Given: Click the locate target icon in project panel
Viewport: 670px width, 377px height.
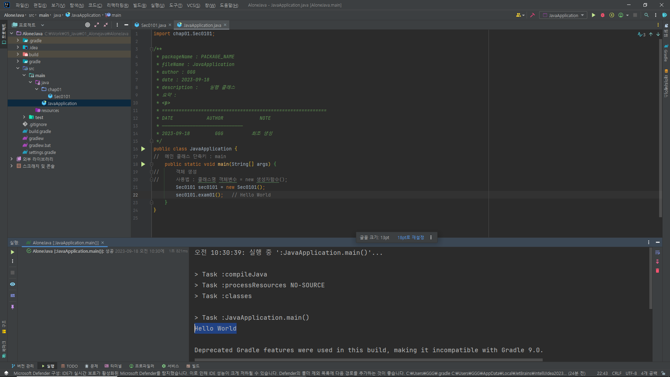Looking at the screenshot, I should click(88, 25).
